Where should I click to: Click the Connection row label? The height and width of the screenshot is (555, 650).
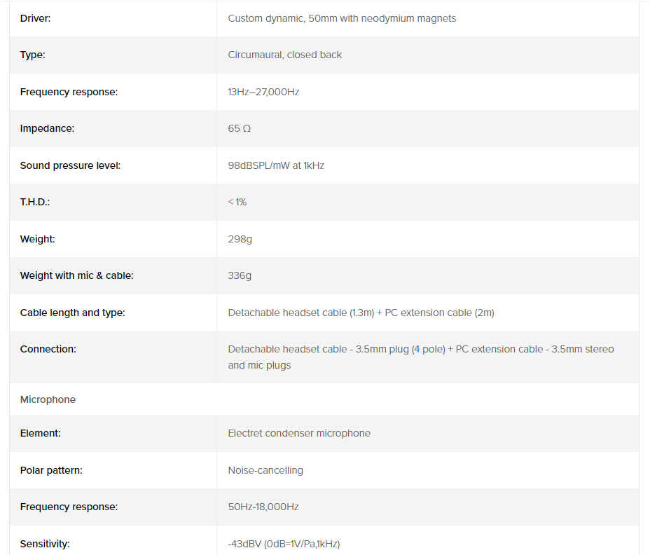click(48, 349)
